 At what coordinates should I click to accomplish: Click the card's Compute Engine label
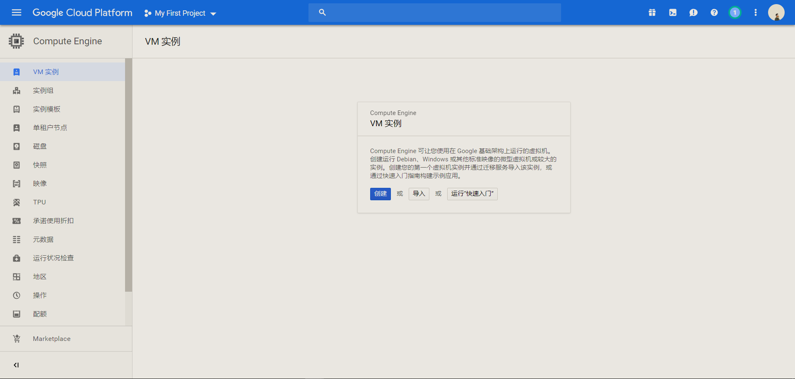tap(393, 113)
